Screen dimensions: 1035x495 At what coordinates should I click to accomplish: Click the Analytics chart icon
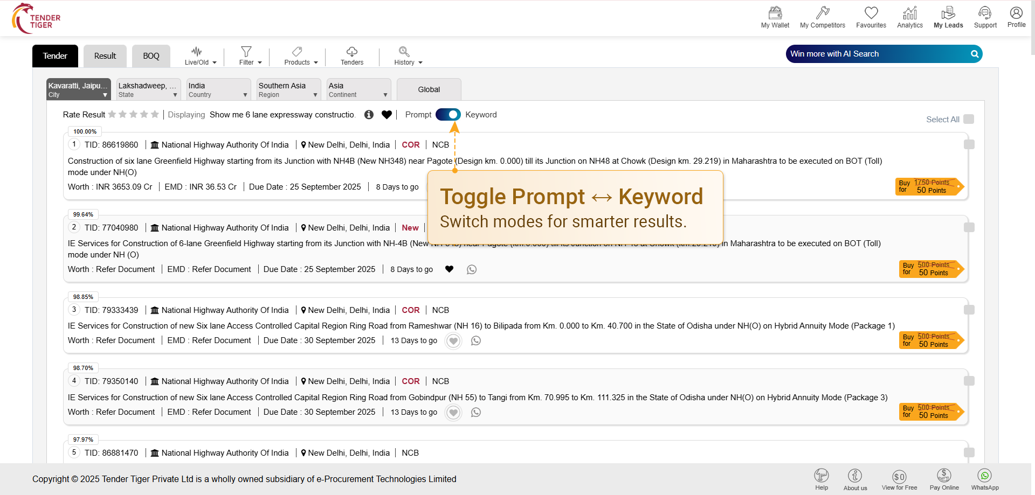pyautogui.click(x=909, y=13)
